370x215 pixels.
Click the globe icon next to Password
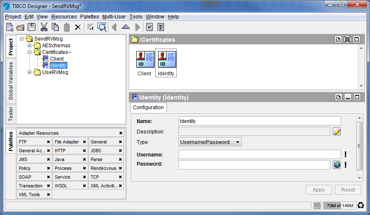pyautogui.click(x=337, y=164)
